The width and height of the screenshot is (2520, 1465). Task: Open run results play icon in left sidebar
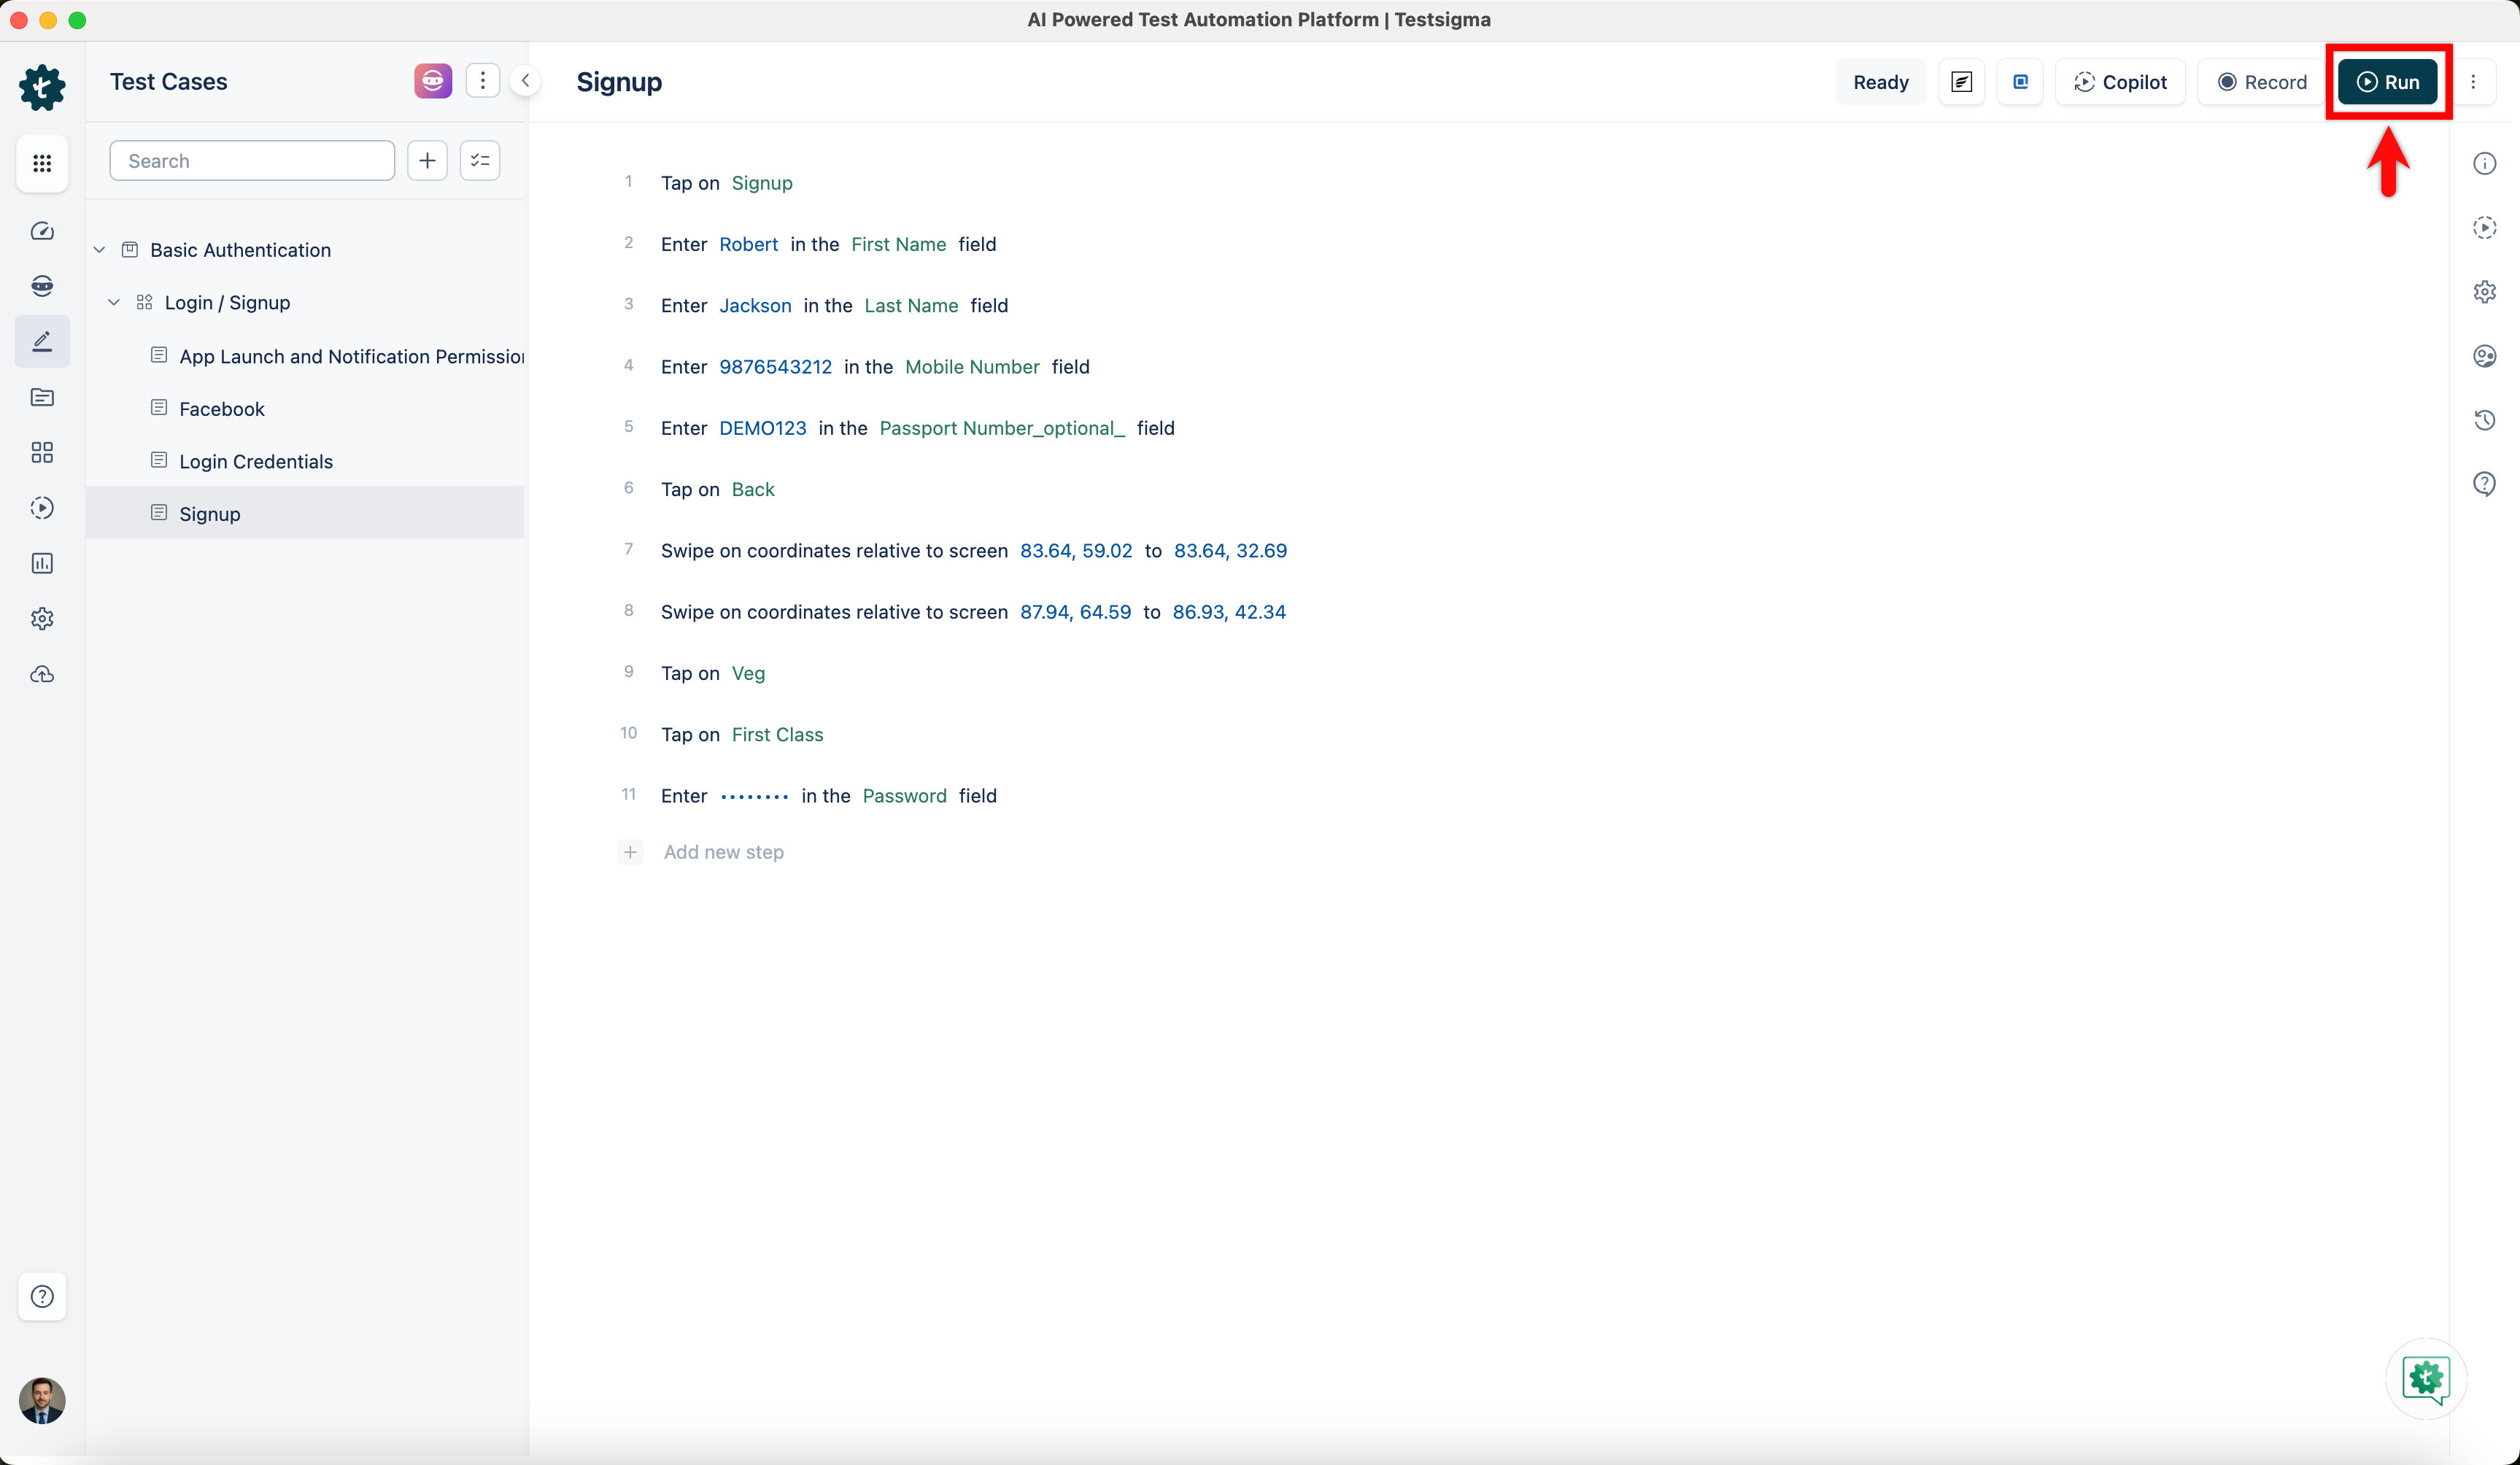[42, 508]
